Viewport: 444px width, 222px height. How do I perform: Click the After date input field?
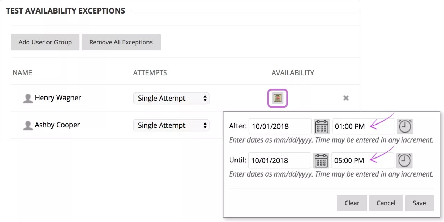280,126
